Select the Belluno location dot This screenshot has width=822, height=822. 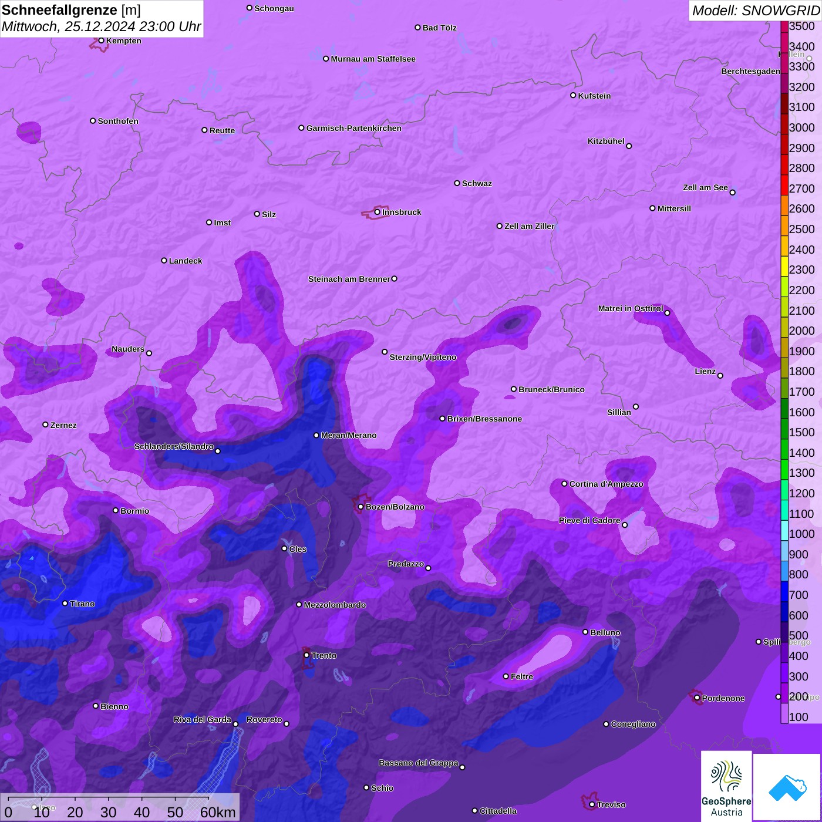point(585,632)
